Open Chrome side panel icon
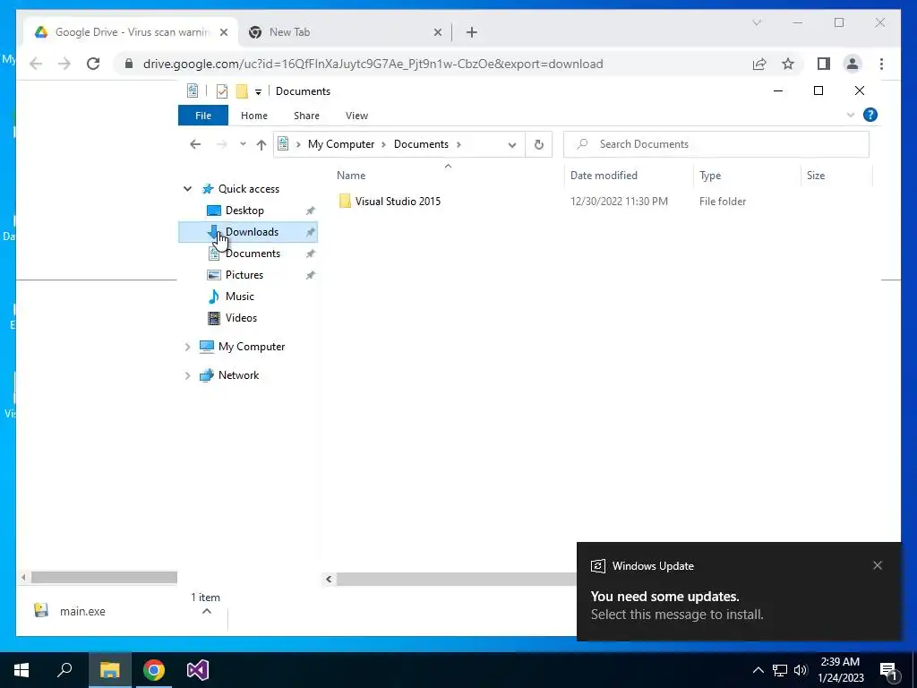 (x=824, y=64)
